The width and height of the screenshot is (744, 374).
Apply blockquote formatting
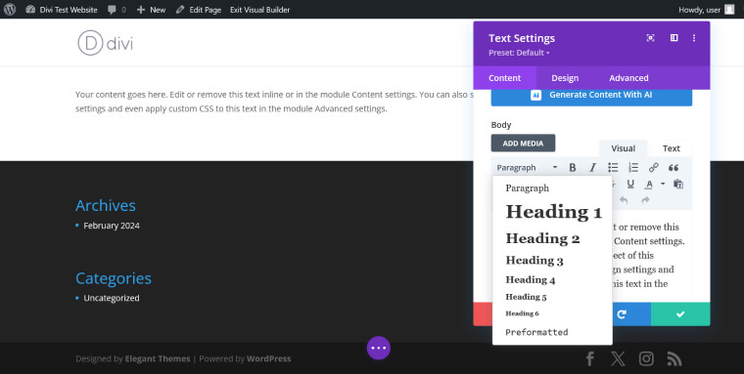point(674,168)
